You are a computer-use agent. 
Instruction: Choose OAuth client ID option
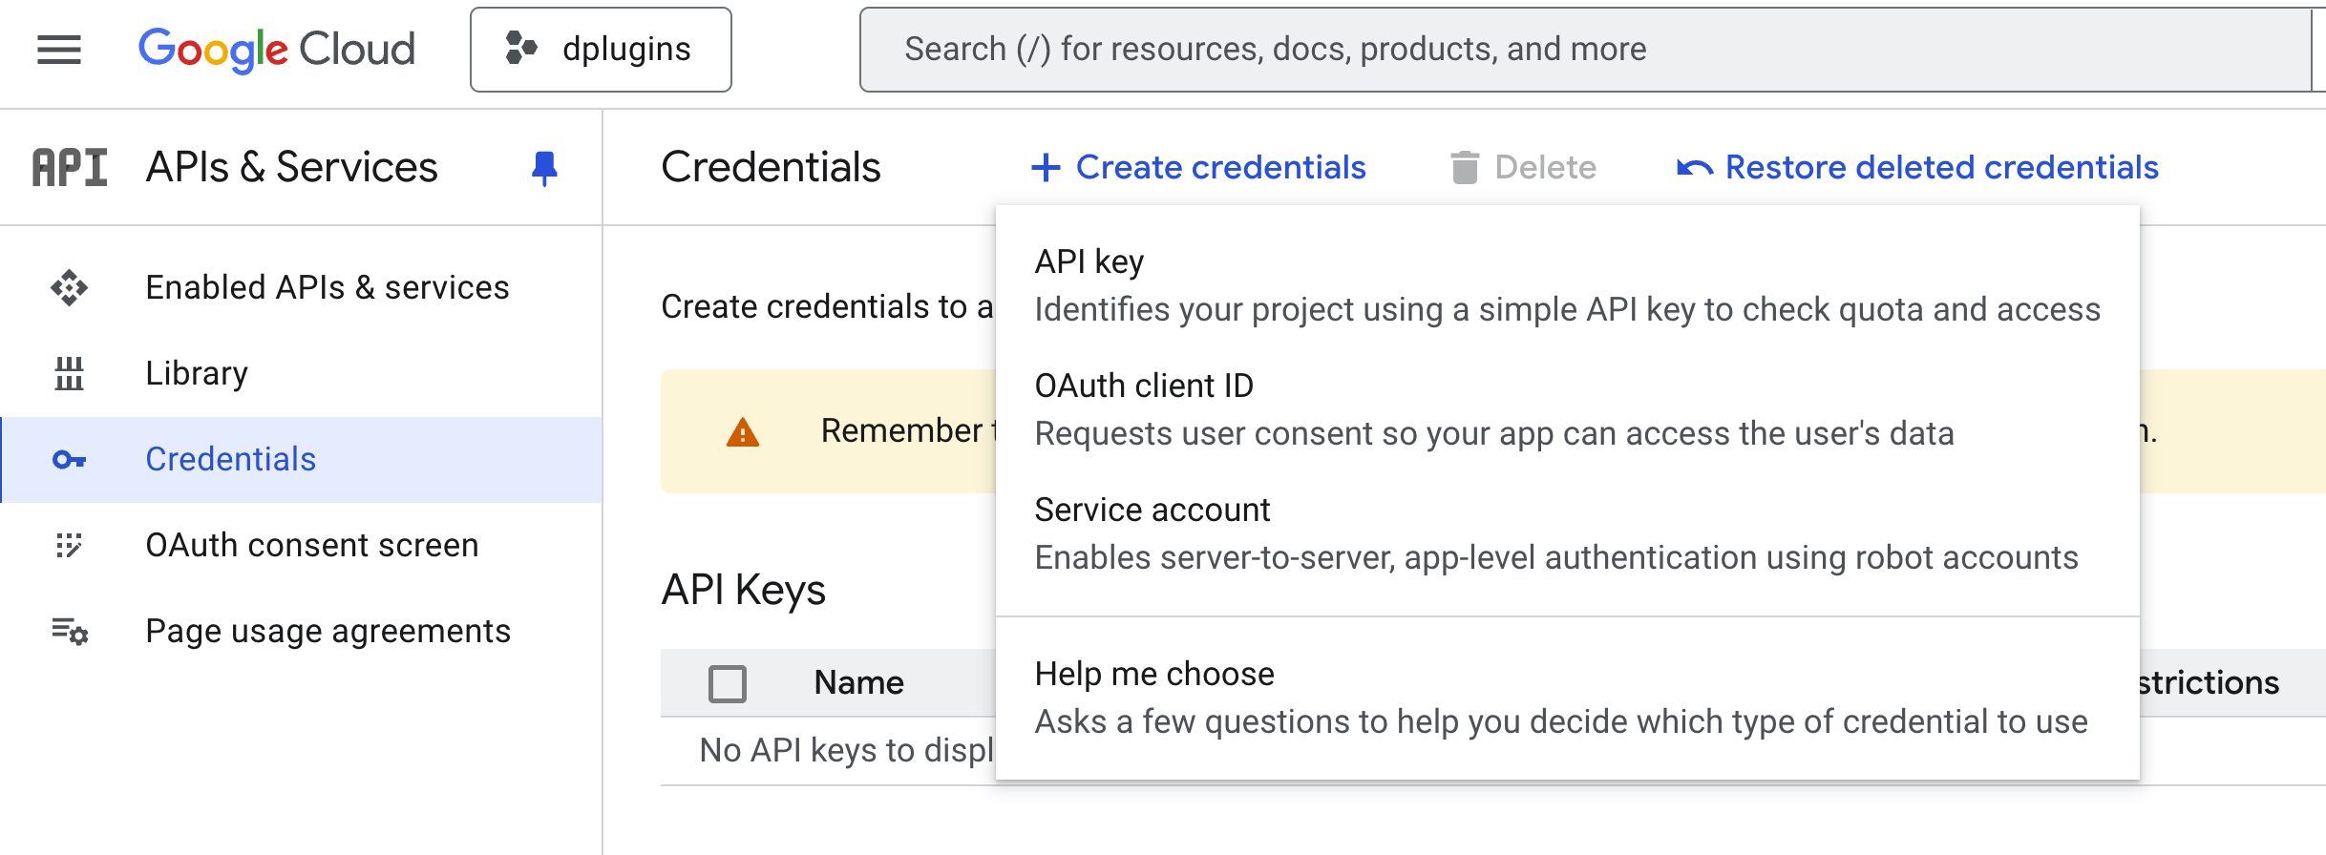click(1567, 409)
